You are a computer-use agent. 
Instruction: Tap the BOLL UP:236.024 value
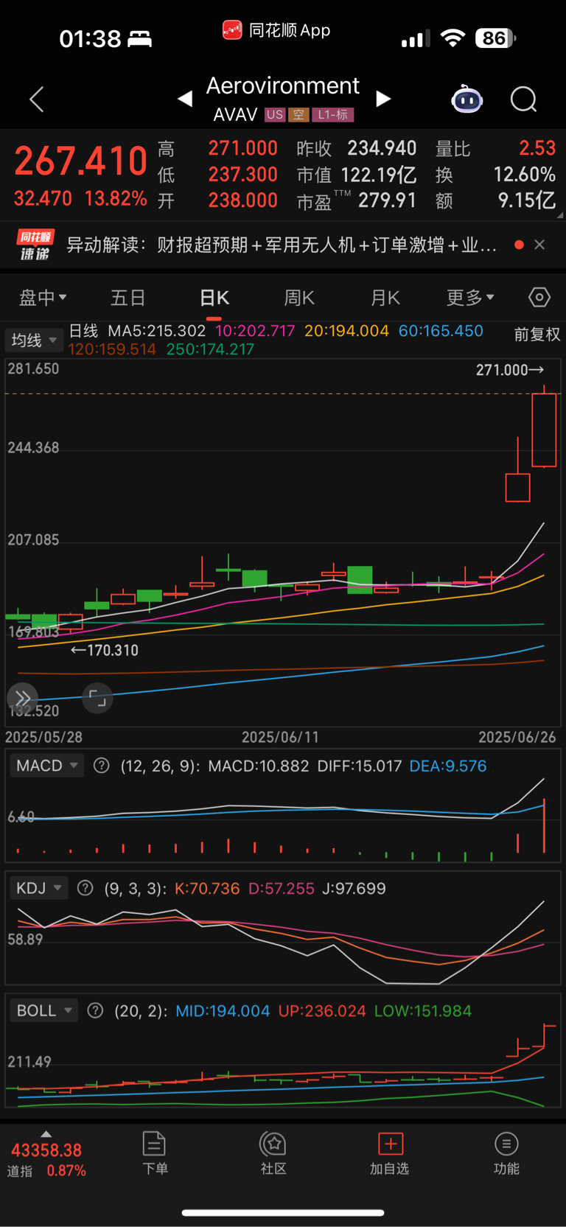322,1010
